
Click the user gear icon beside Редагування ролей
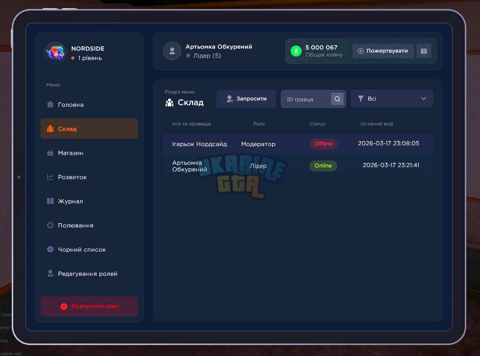50,273
